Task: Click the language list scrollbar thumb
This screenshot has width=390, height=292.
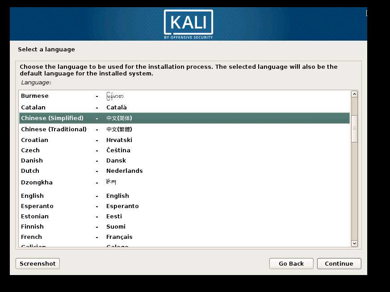Action: 354,129
